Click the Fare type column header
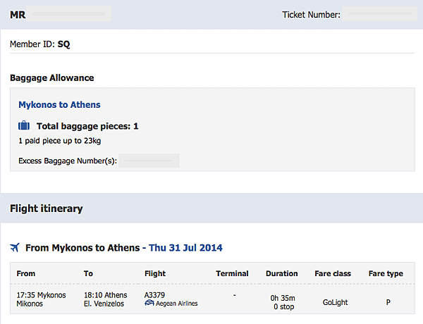This screenshot has height=324, width=423. pyautogui.click(x=386, y=273)
